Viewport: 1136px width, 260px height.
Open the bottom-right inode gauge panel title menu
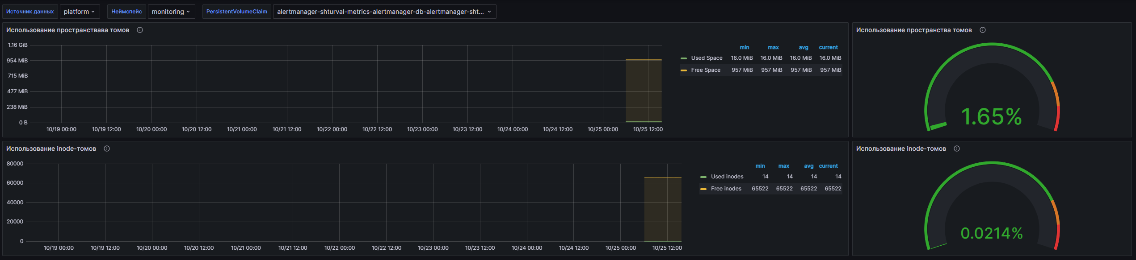[x=901, y=149]
